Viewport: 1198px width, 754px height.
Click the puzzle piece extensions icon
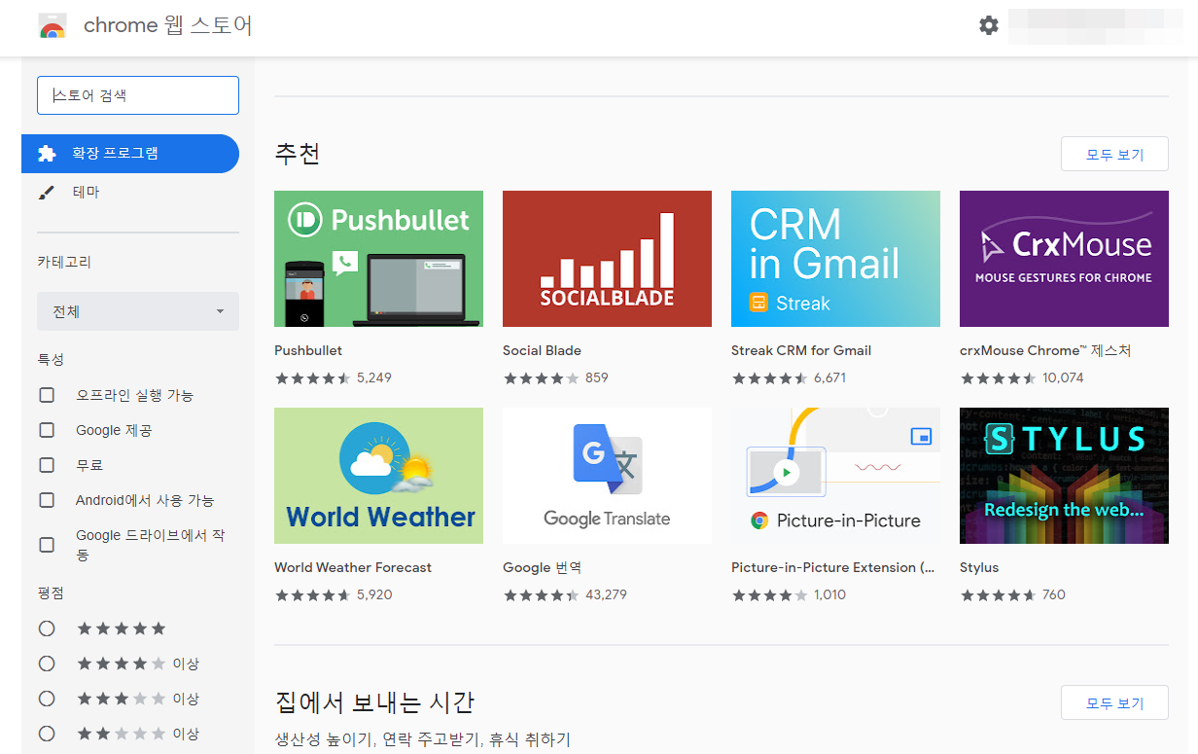(47, 154)
